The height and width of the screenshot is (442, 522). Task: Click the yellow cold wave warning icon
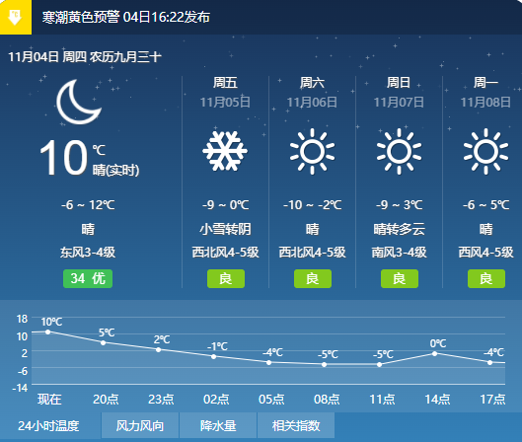point(16,17)
